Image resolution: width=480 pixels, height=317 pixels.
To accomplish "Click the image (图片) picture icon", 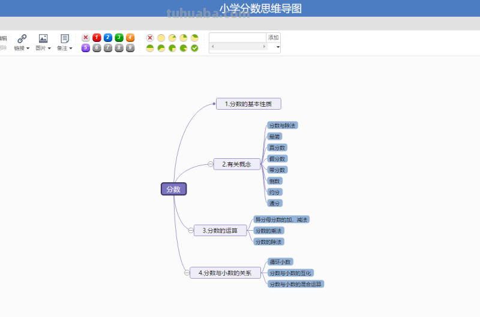I will tap(43, 38).
